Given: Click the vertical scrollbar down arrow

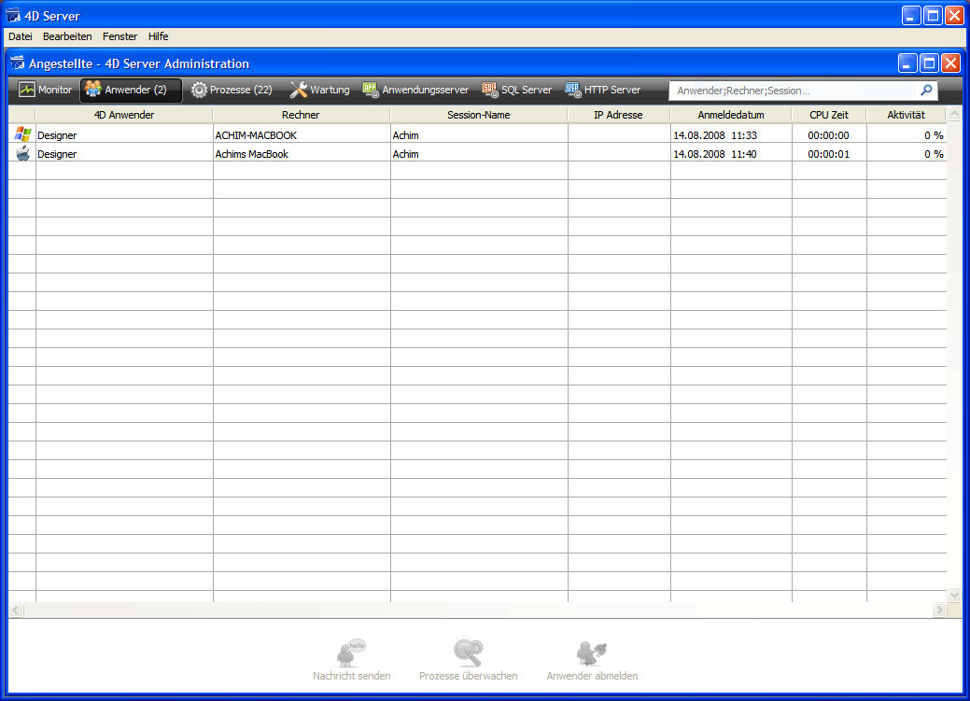Looking at the screenshot, I should click(x=954, y=595).
